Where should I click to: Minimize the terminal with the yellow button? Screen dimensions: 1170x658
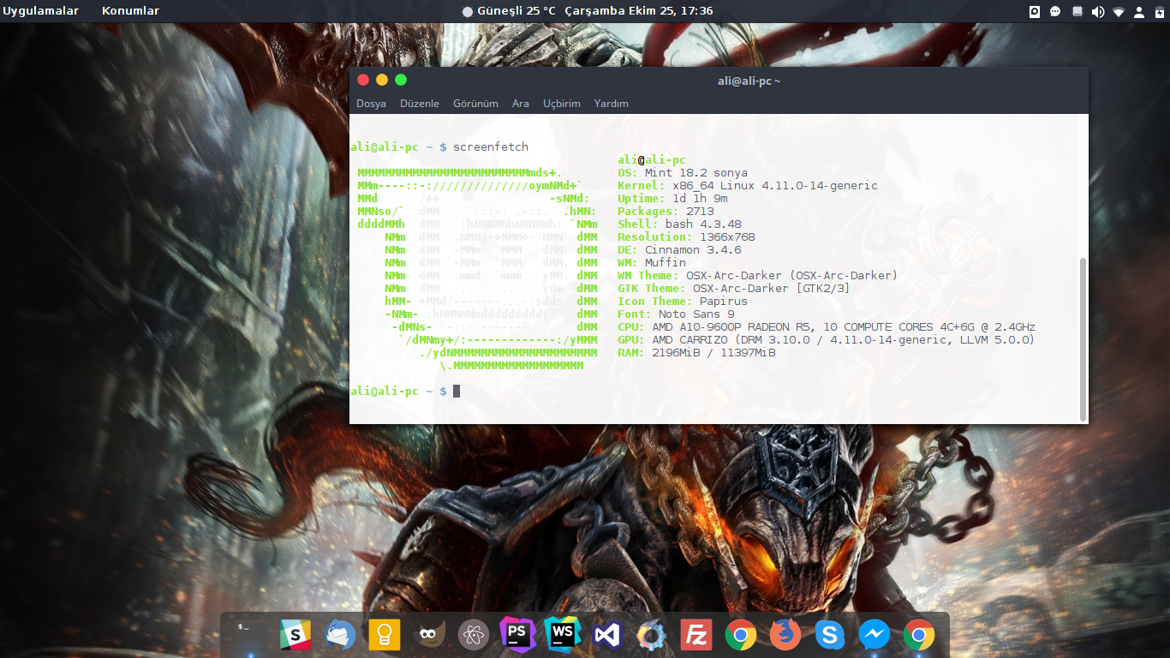pyautogui.click(x=382, y=80)
